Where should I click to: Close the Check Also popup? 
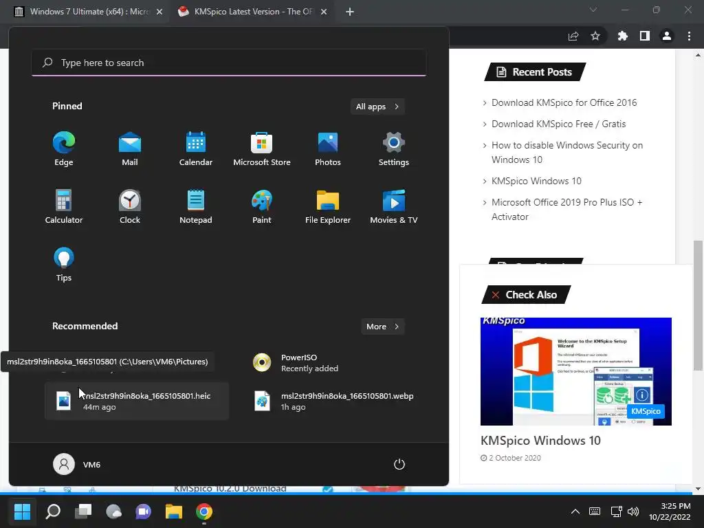495,295
